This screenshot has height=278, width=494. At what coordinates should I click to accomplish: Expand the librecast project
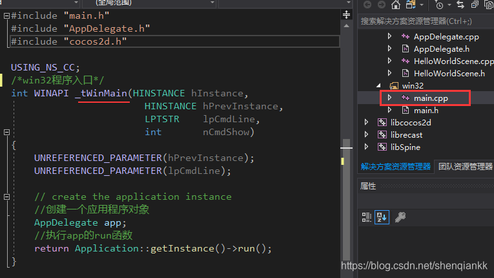(366, 134)
